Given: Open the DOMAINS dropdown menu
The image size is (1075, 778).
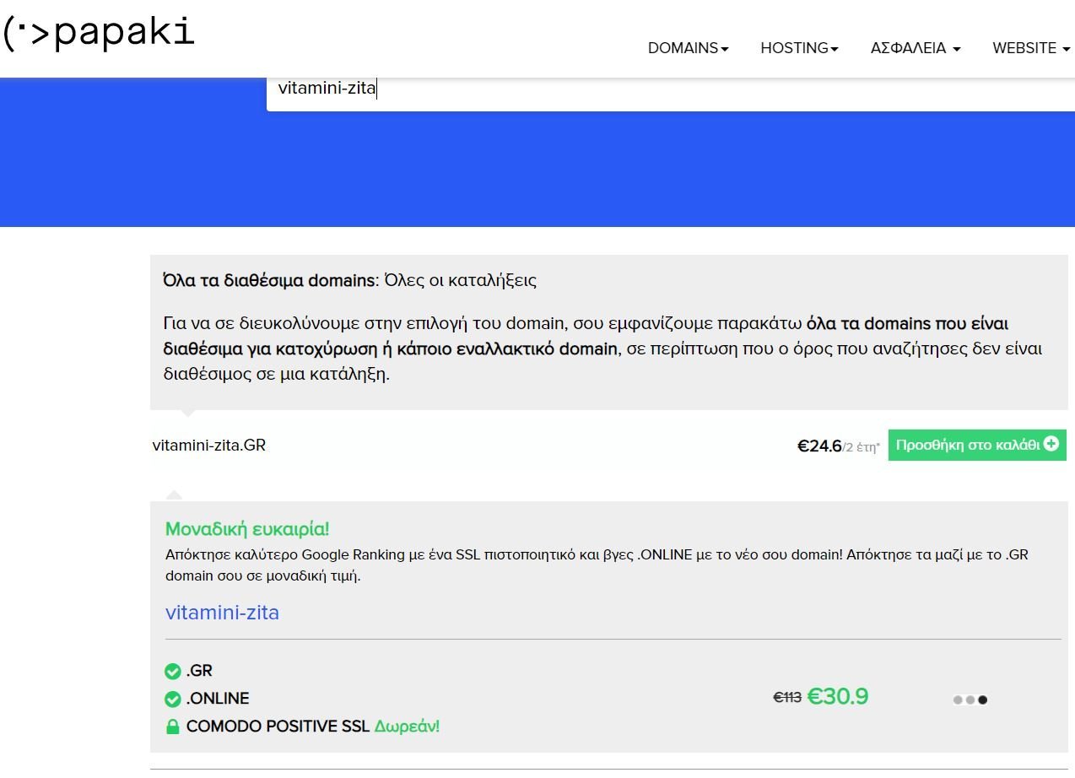Looking at the screenshot, I should (x=688, y=48).
